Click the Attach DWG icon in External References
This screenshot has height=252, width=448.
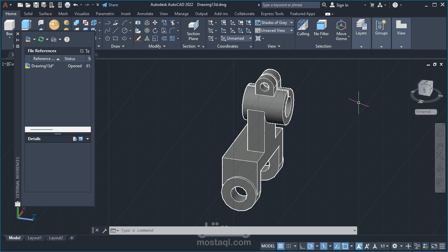(x=28, y=39)
